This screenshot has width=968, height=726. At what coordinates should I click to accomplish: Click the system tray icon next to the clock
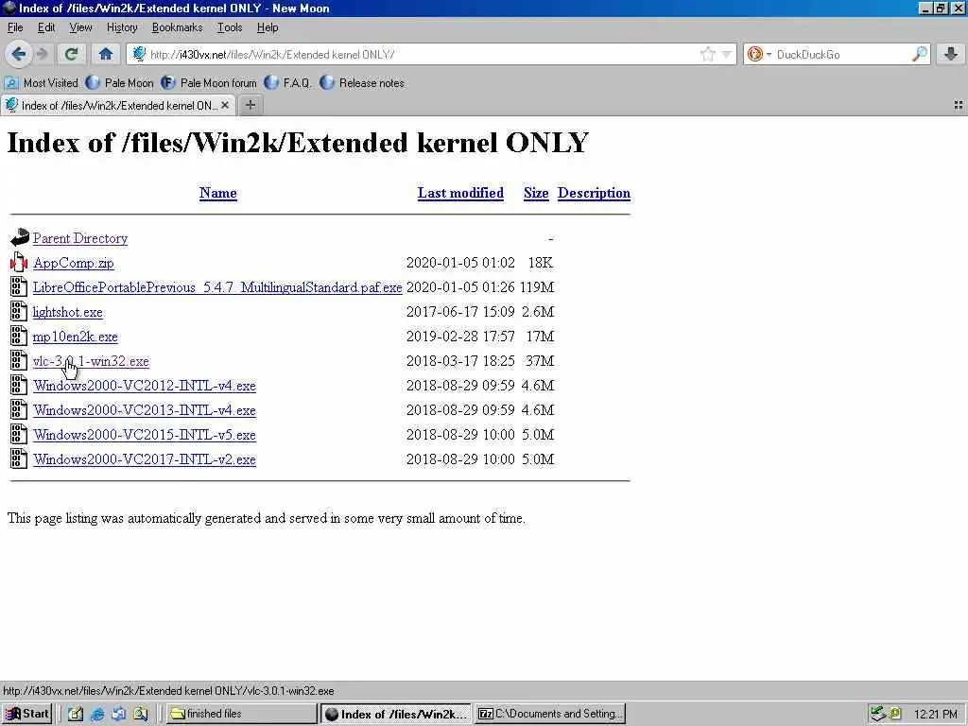point(894,715)
